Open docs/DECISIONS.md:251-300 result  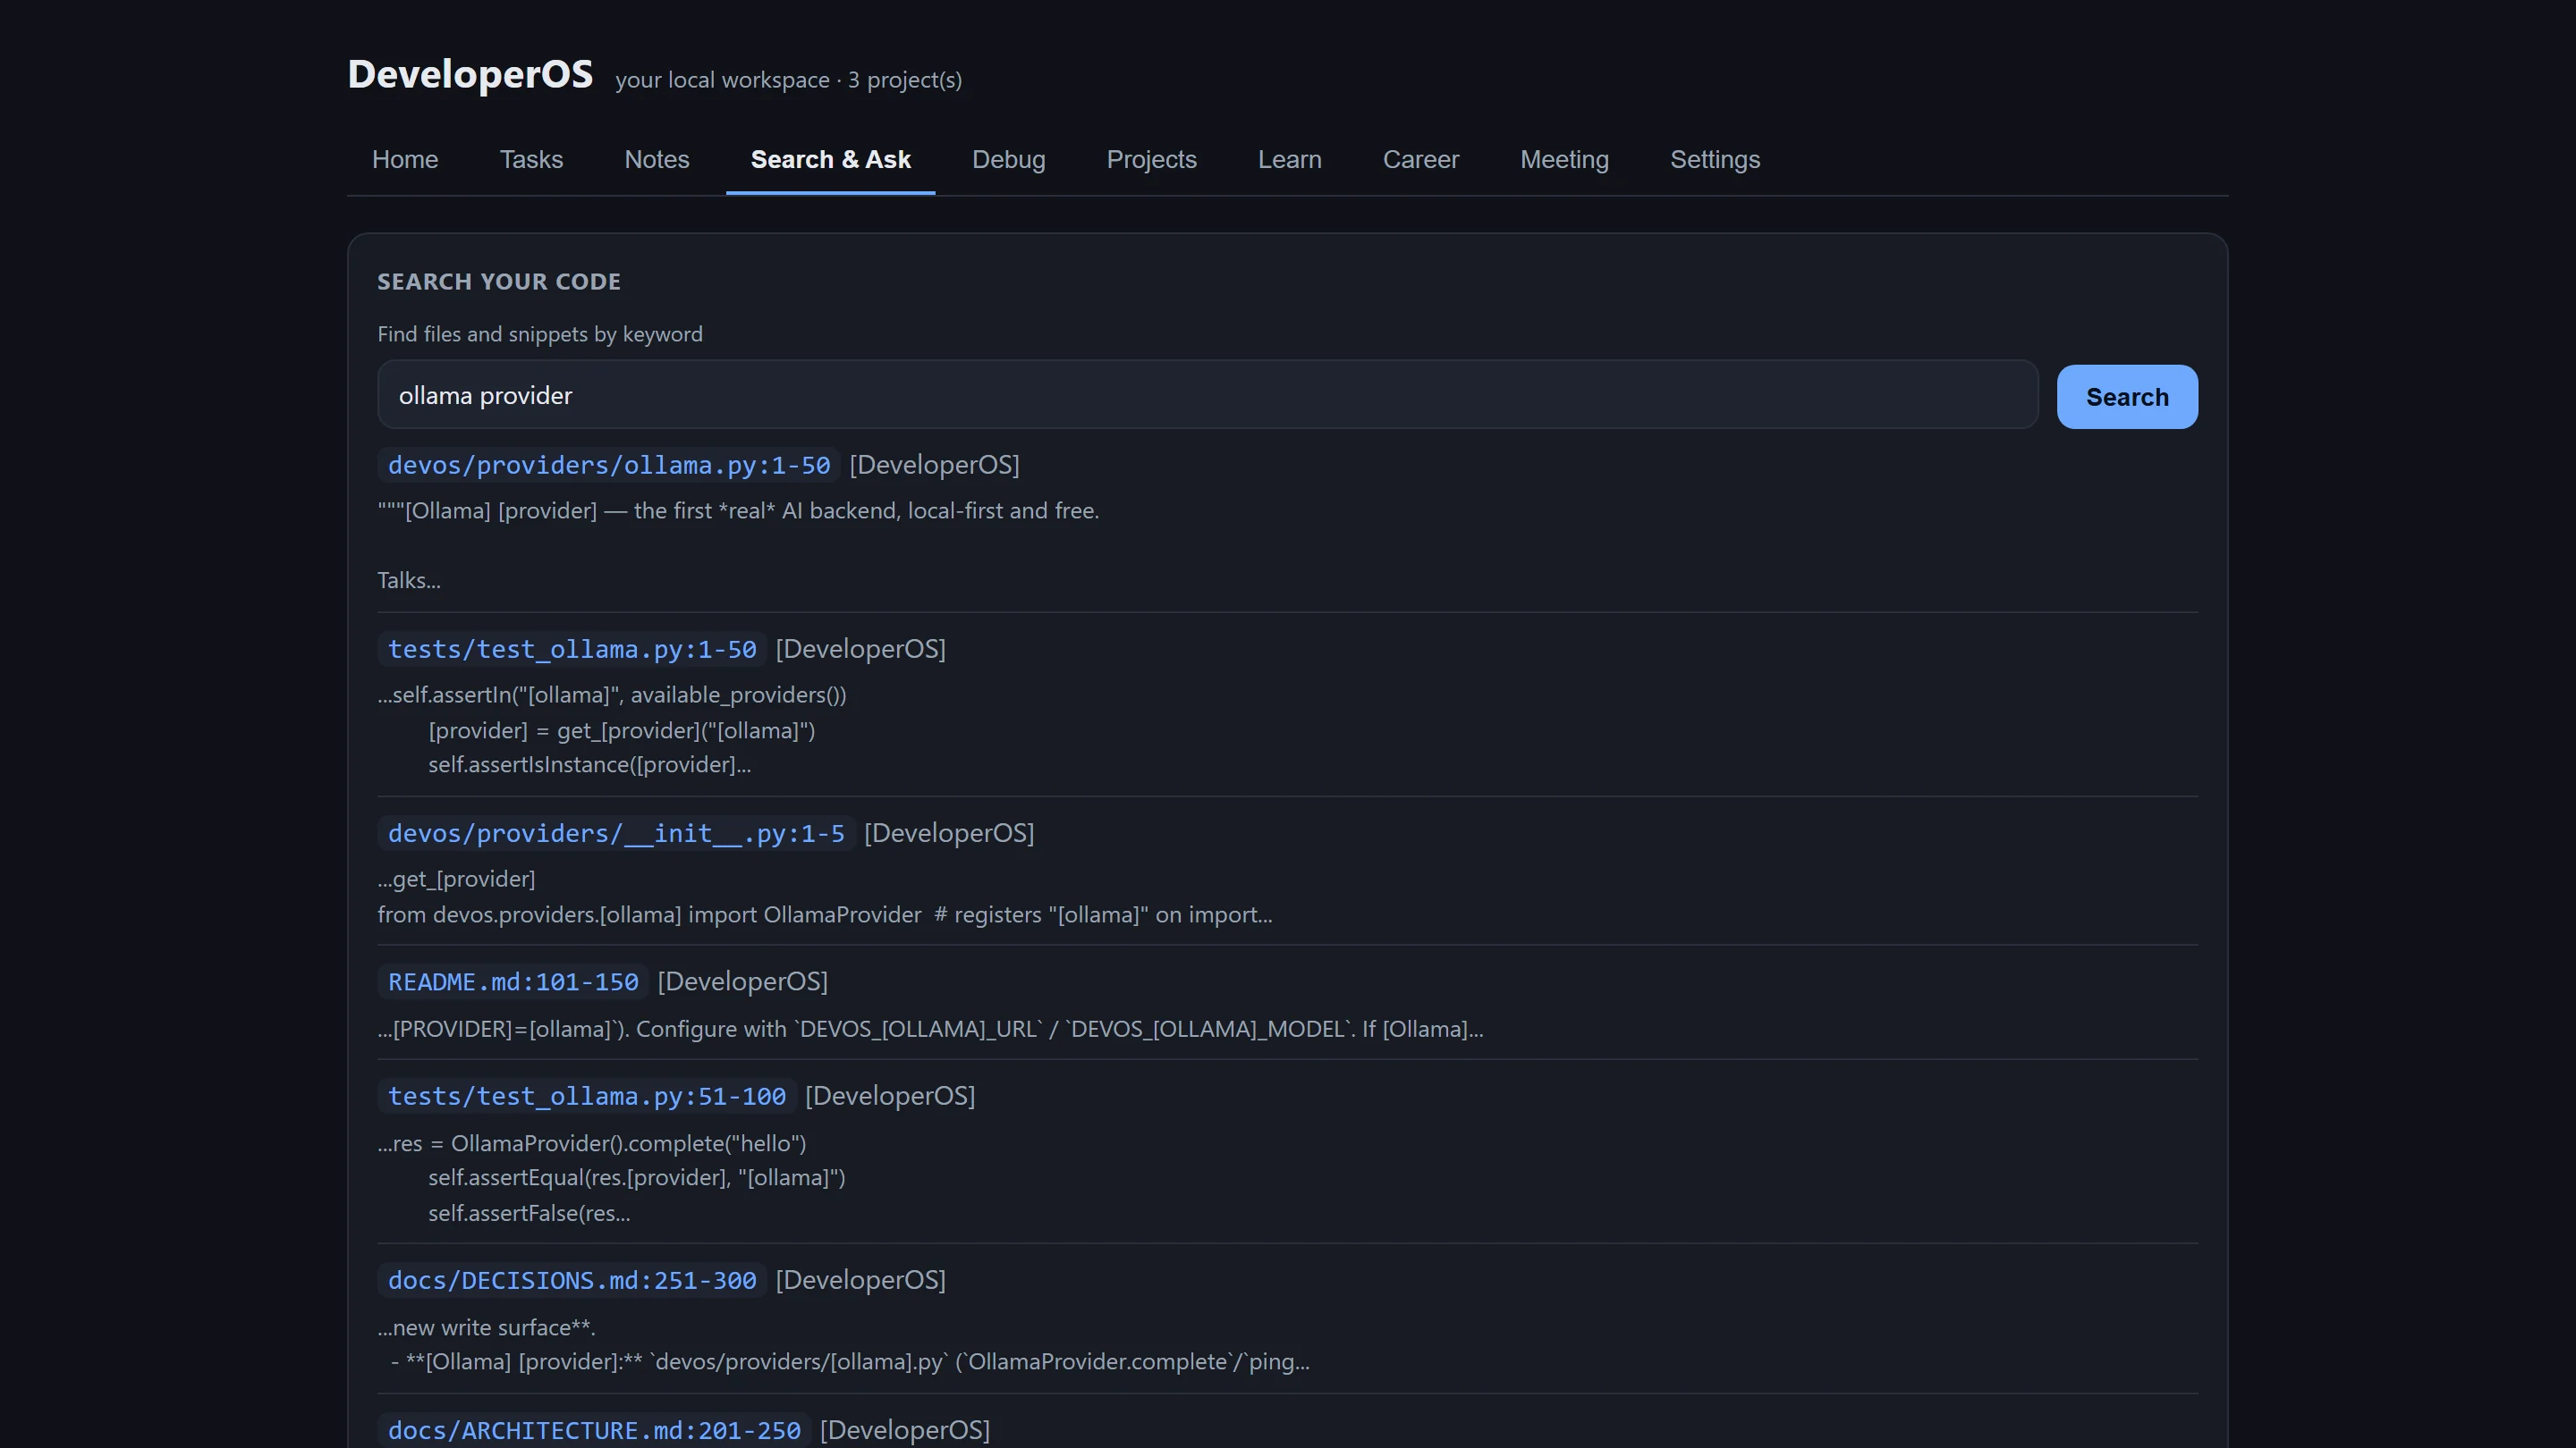572,1280
